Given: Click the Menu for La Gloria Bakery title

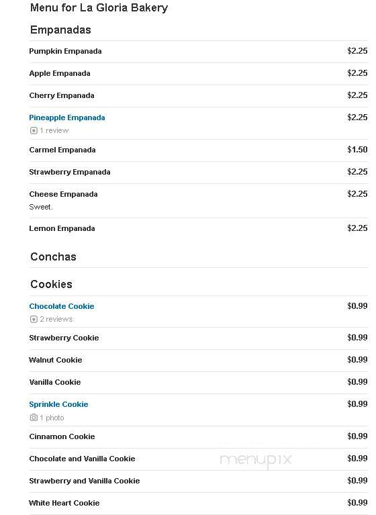Looking at the screenshot, I should pyautogui.click(x=99, y=8).
